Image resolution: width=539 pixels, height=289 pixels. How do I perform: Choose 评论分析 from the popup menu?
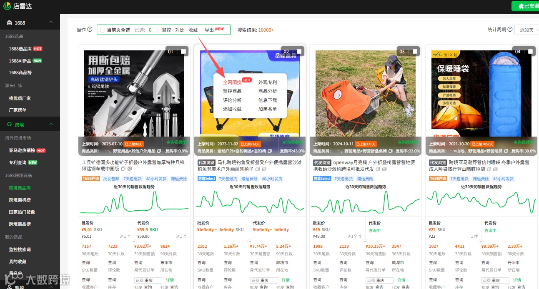232,100
